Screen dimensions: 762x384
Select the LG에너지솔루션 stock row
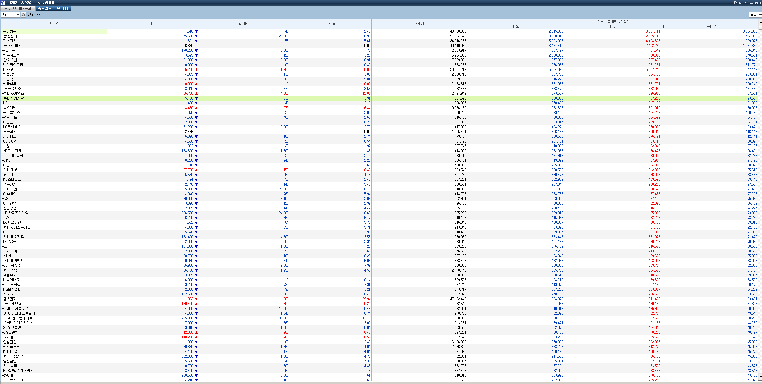(379, 309)
